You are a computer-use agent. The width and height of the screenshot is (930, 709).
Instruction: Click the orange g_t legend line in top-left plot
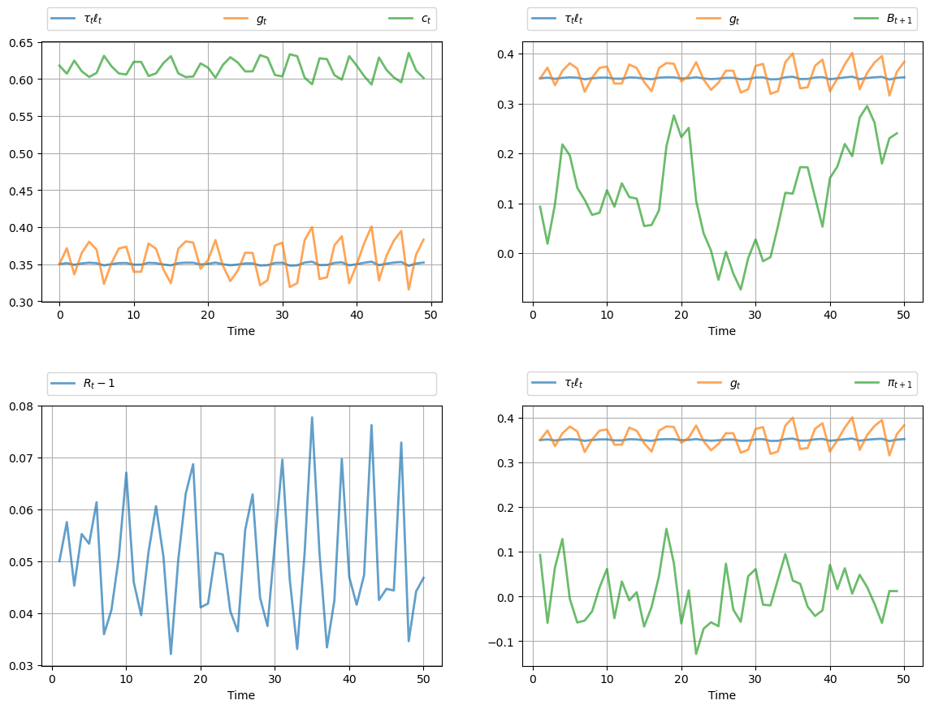coord(236,19)
